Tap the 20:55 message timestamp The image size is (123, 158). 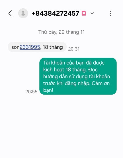tap(31, 92)
